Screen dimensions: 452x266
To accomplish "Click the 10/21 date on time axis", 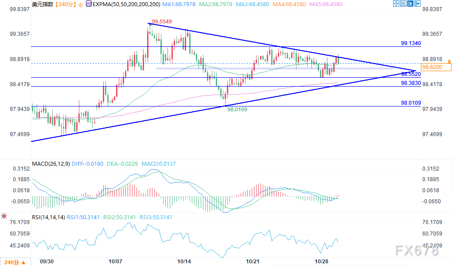I will point(253,261).
